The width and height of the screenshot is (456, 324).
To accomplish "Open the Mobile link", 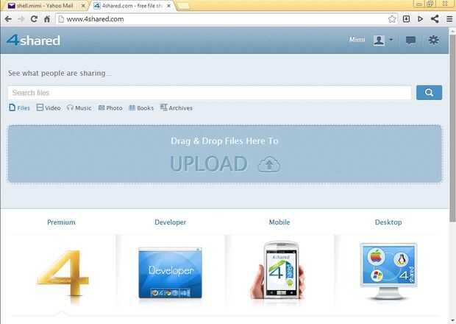I will (279, 222).
